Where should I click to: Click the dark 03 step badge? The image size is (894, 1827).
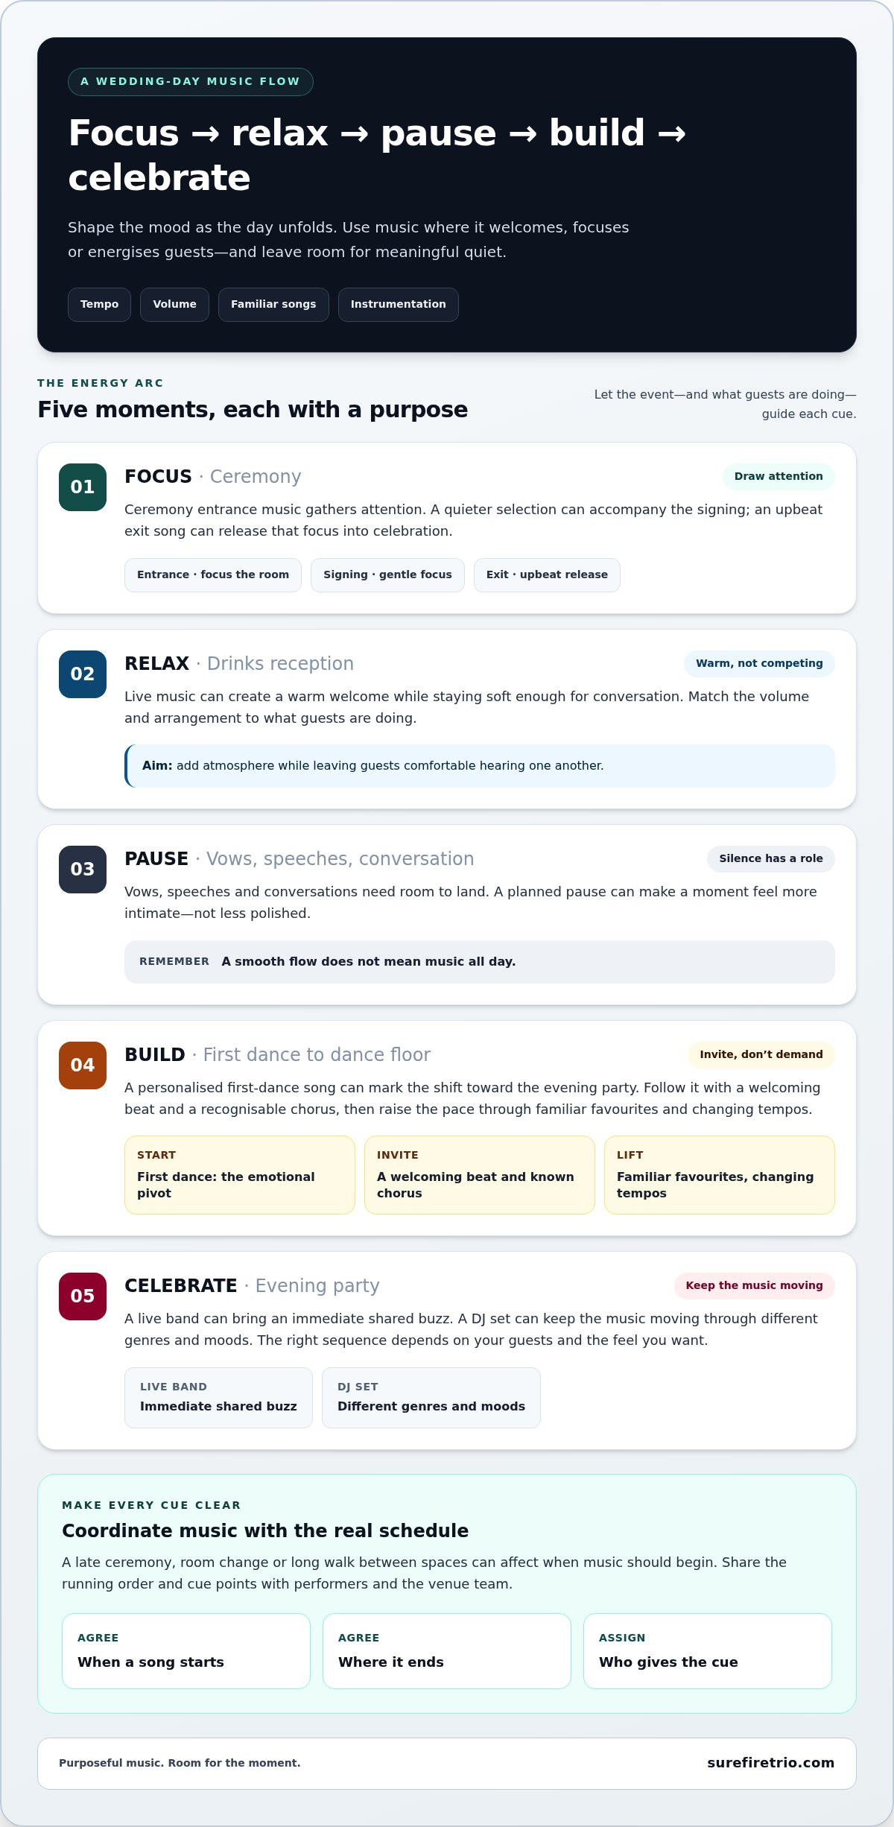coord(83,870)
